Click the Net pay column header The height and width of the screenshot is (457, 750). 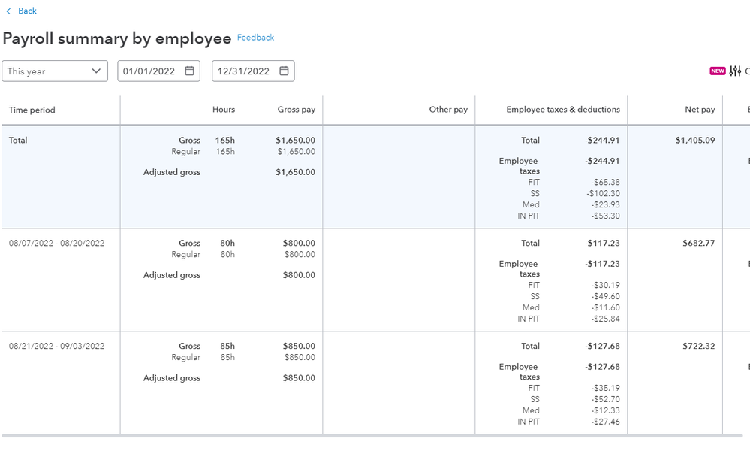(x=699, y=109)
